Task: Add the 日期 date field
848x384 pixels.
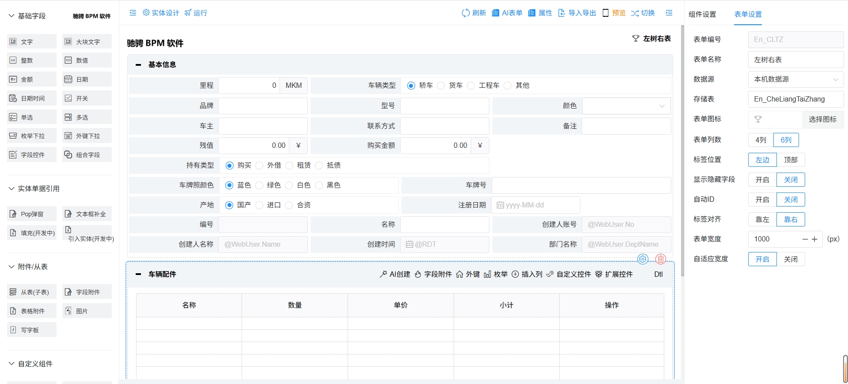Action: 87,79
